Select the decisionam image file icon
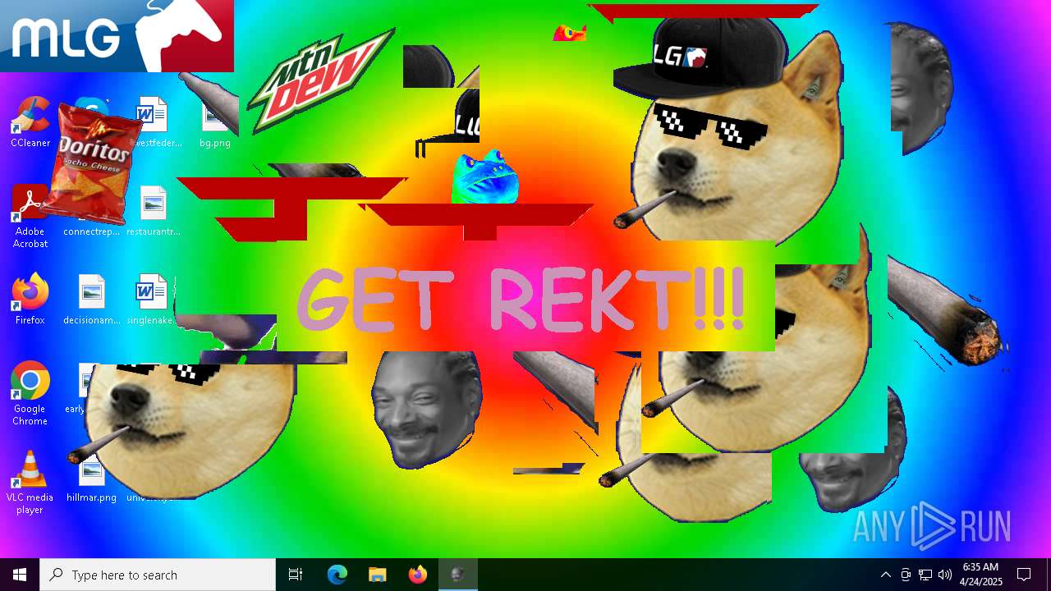The image size is (1051, 591). click(x=91, y=299)
